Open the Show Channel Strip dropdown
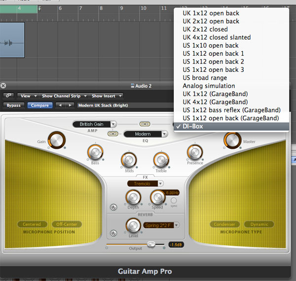Viewport: 296px width, 281px height. point(64,96)
